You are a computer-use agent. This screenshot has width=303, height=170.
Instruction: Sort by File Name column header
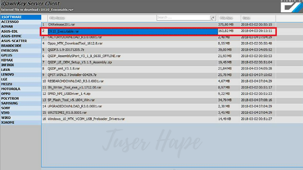pyautogui.click(x=57, y=18)
